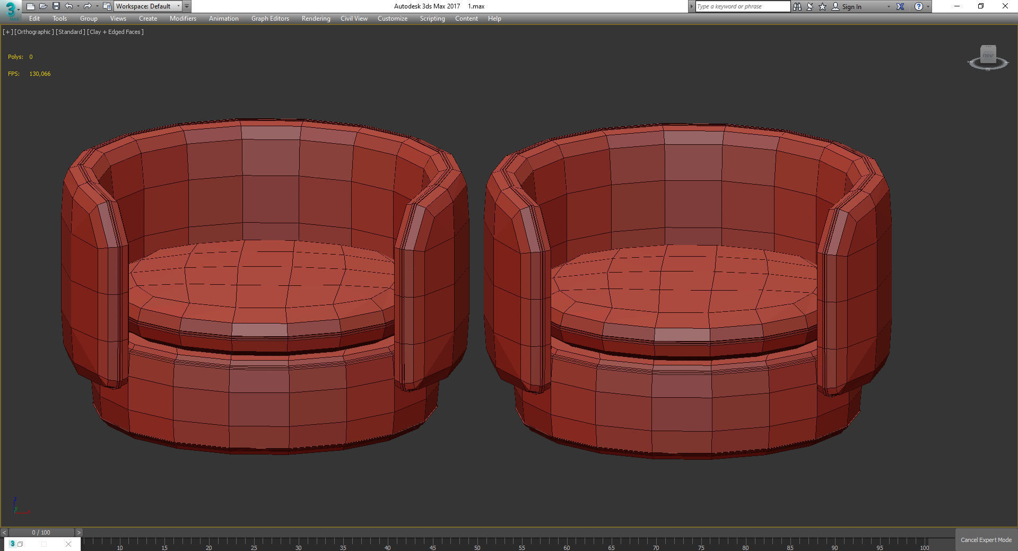Click Cancel Expert Mode button
Viewport: 1018px width, 551px height.
click(986, 540)
